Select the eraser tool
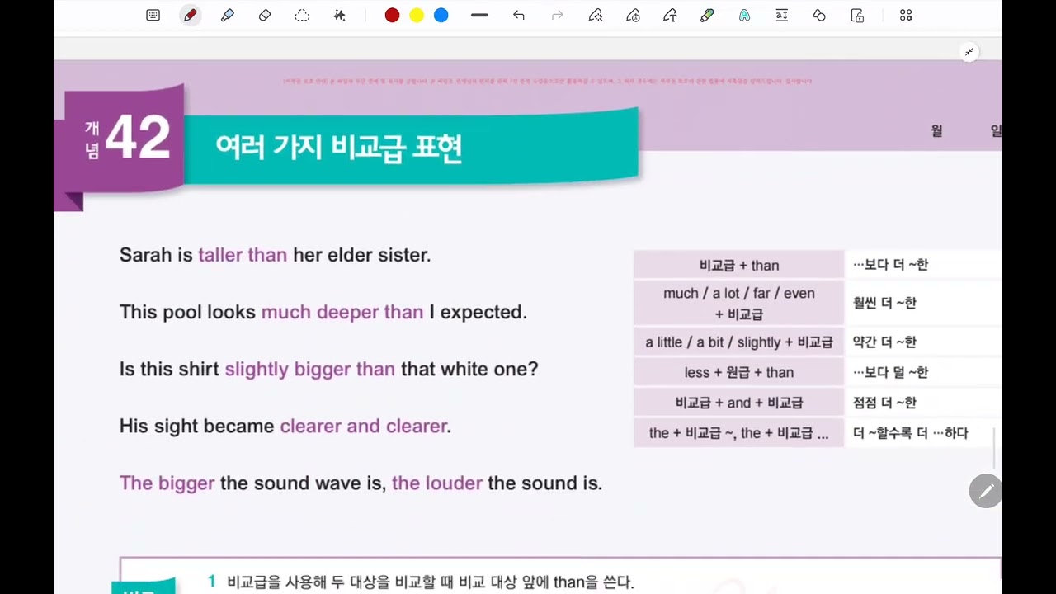The image size is (1056, 594). [x=265, y=15]
